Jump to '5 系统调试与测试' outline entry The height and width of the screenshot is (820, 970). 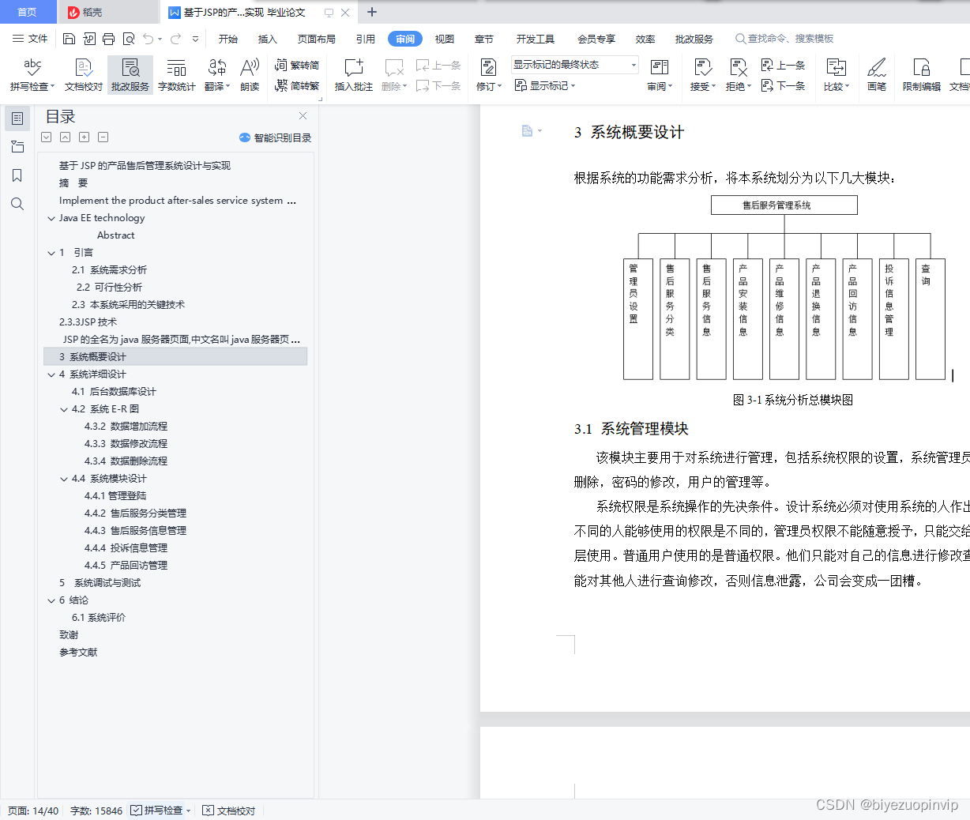pos(100,583)
